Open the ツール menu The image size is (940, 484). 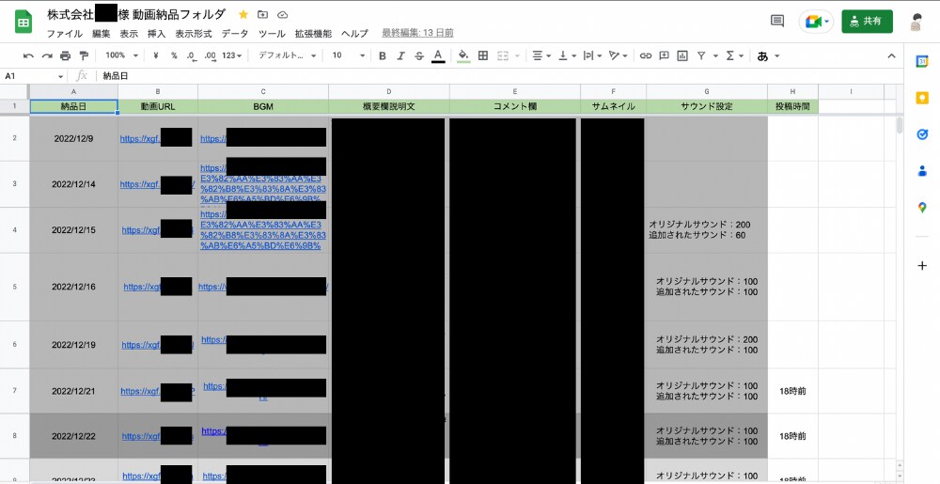[x=272, y=34]
